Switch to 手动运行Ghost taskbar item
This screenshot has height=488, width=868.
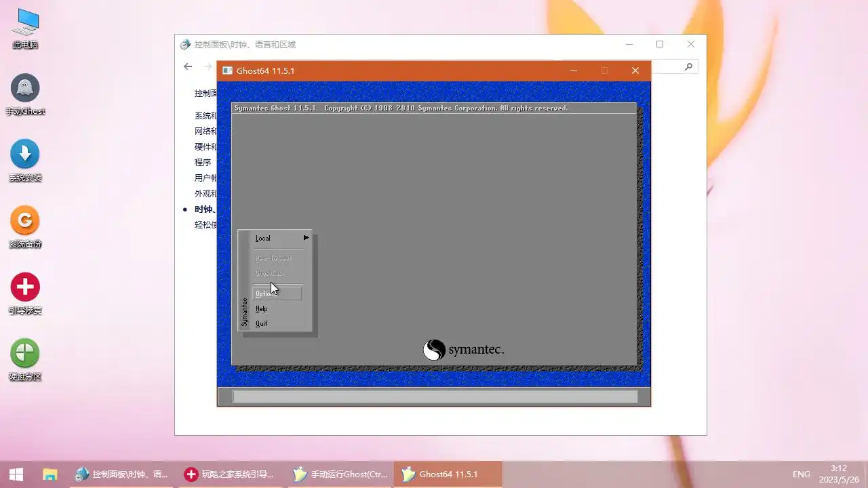pos(339,474)
